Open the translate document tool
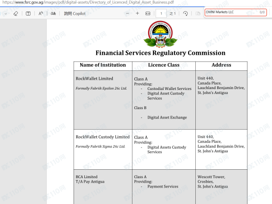 pos(53,13)
